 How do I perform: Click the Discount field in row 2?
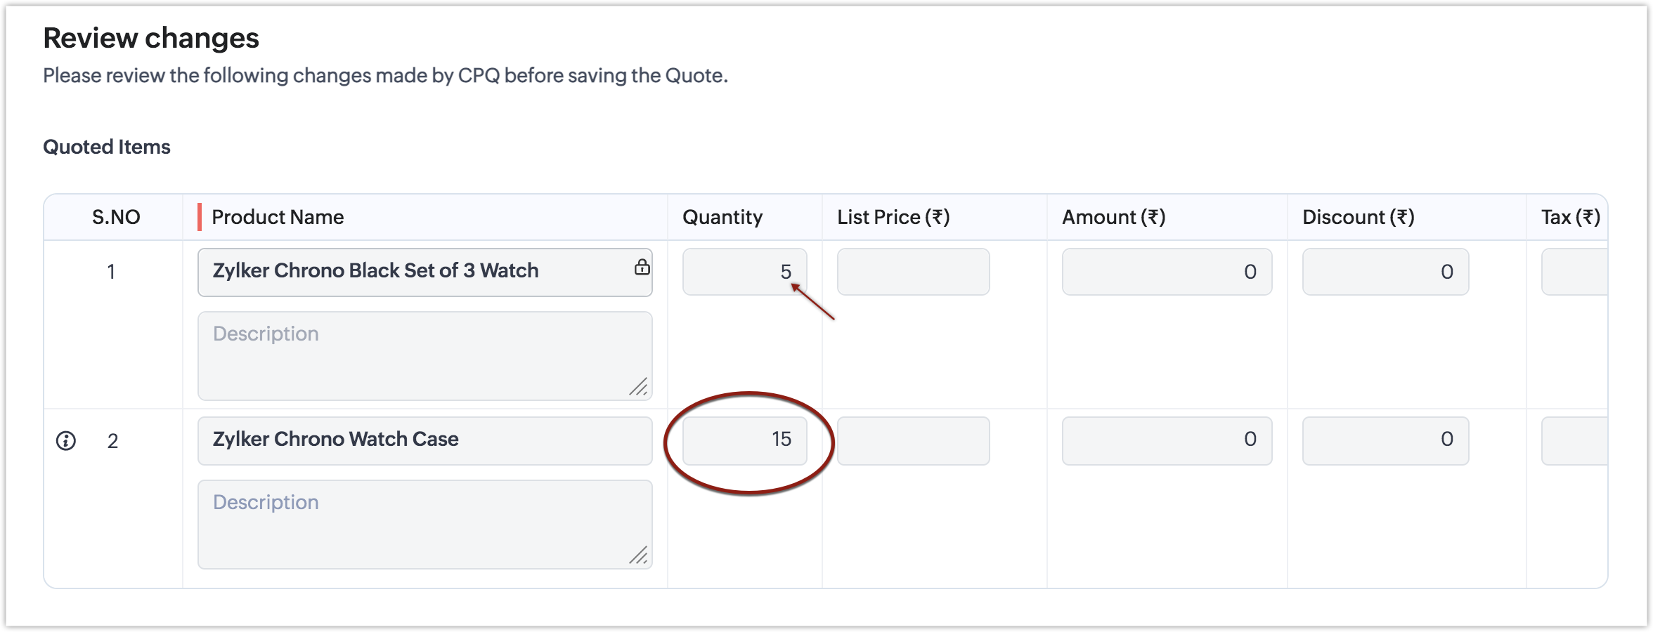tap(1385, 440)
